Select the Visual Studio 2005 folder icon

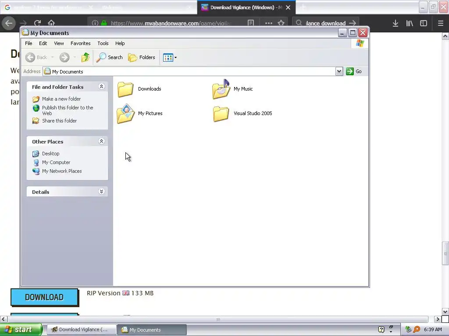(221, 114)
